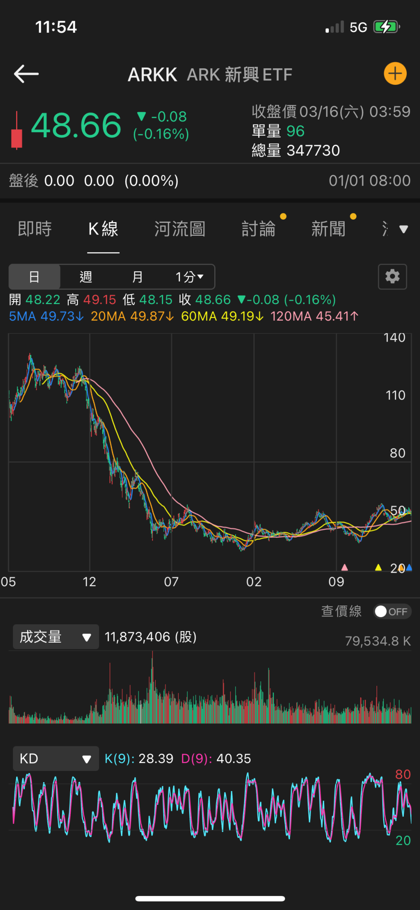
Task: Open the 成交量 indicator dropdown
Action: [x=56, y=637]
